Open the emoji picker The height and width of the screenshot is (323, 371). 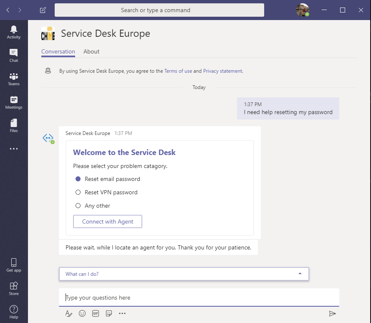pos(82,313)
